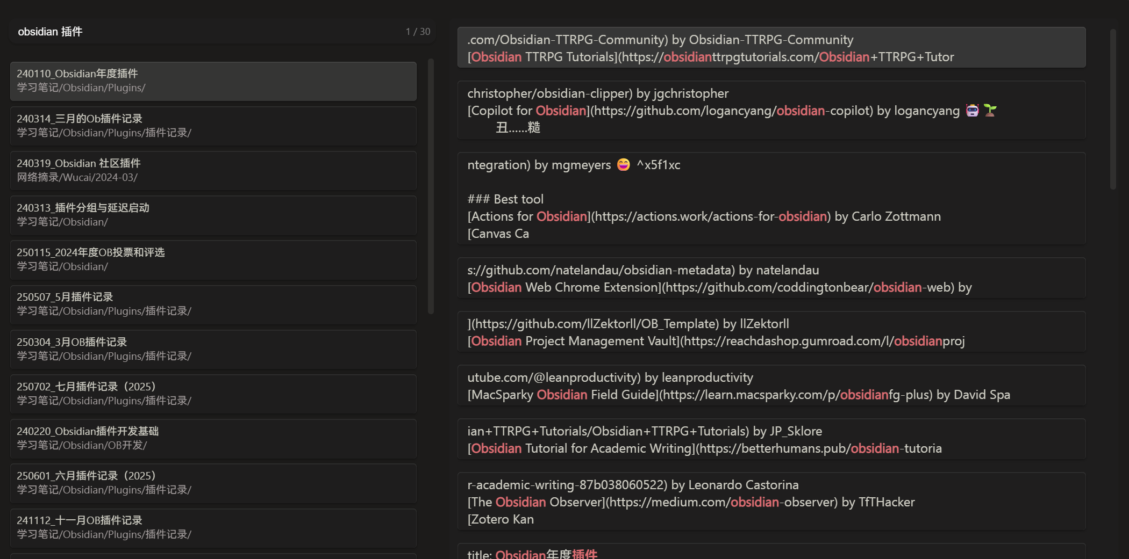1129x559 pixels.
Task: Select result '240313_插件分组与延迟启动'
Action: point(213,215)
